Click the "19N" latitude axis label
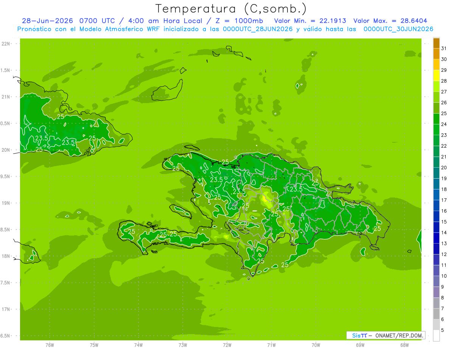 [x=5, y=203]
